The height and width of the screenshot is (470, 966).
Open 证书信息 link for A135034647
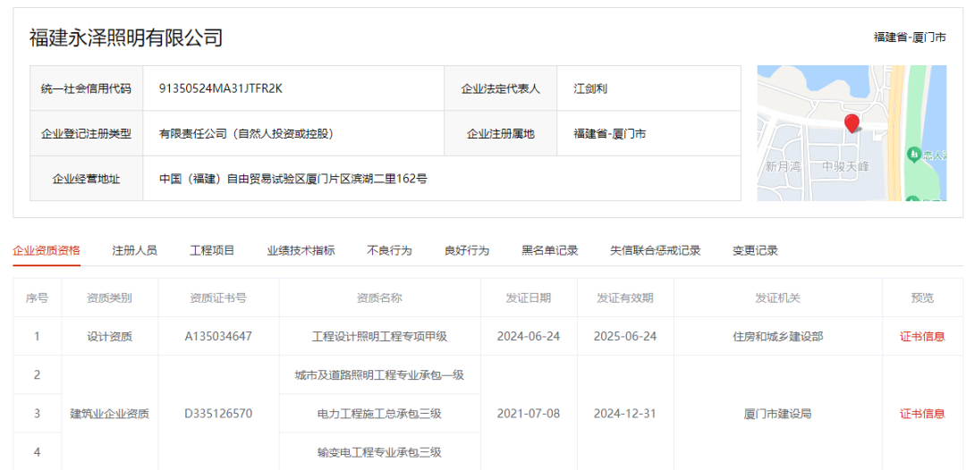pos(922,337)
